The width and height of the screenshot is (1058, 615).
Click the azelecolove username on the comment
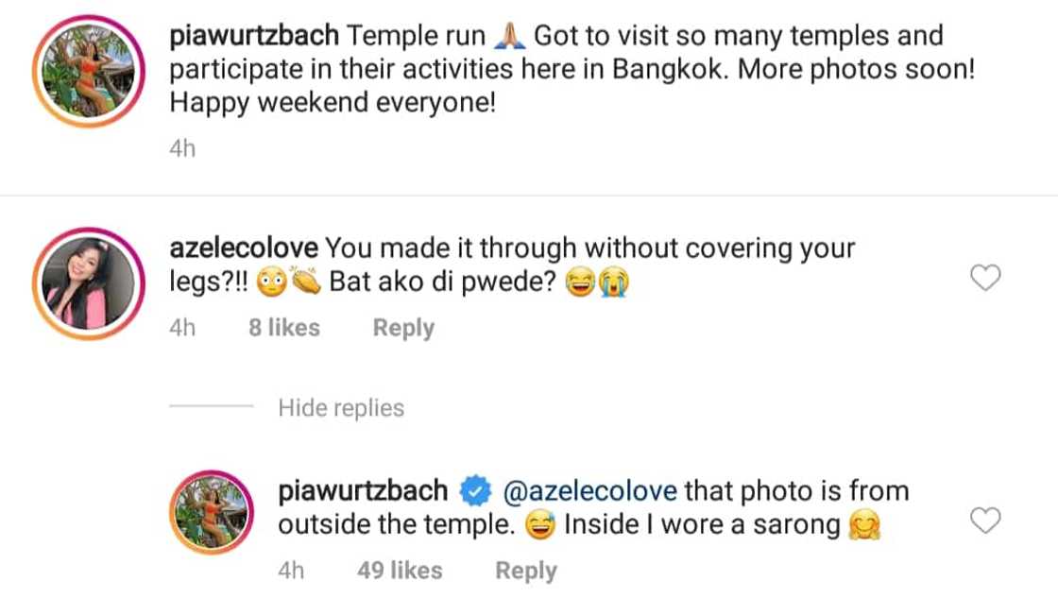click(x=243, y=248)
